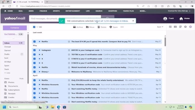
Task: Uncheck the Disney+ email checkbox
Action: click(35, 72)
